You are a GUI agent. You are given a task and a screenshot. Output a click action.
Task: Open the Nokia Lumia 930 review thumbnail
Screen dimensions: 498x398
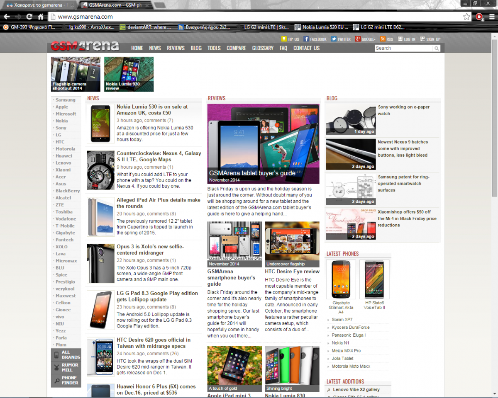click(x=129, y=74)
